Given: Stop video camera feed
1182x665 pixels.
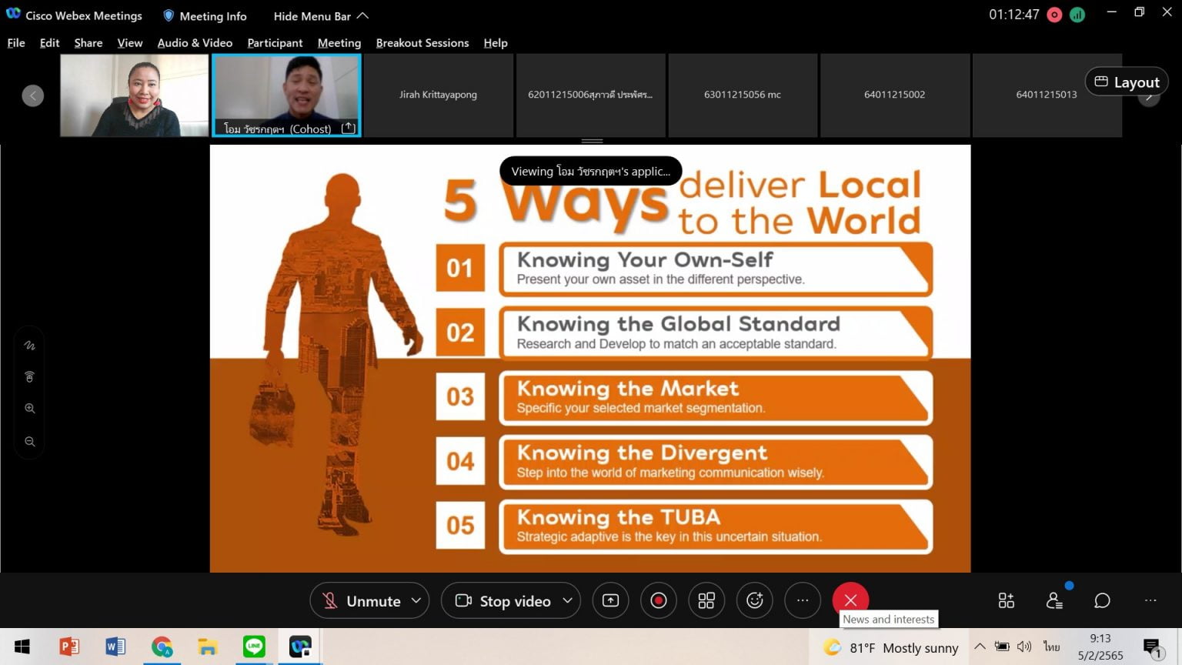Looking at the screenshot, I should [504, 600].
